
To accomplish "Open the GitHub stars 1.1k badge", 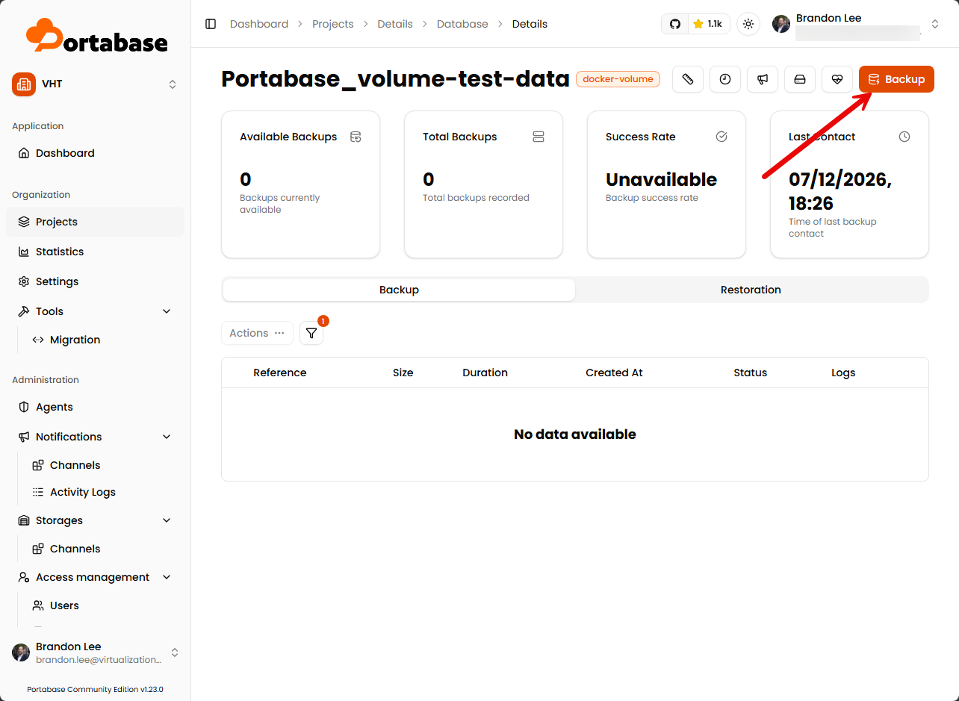I will click(x=695, y=24).
